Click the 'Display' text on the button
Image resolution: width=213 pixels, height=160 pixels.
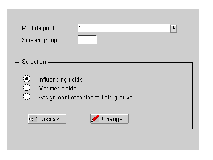click(49, 119)
